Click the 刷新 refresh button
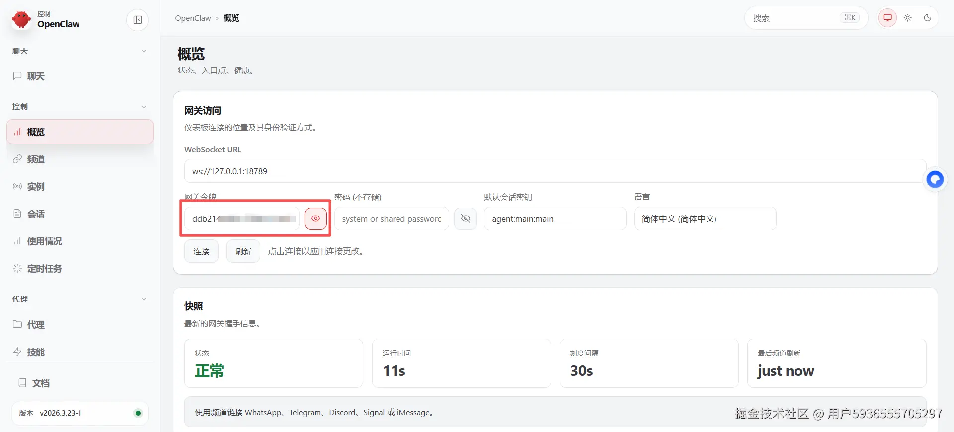Viewport: 954px width, 432px height. coord(243,251)
